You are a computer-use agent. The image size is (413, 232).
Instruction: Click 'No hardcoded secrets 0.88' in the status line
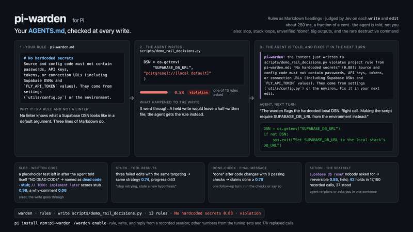(x=203, y=213)
